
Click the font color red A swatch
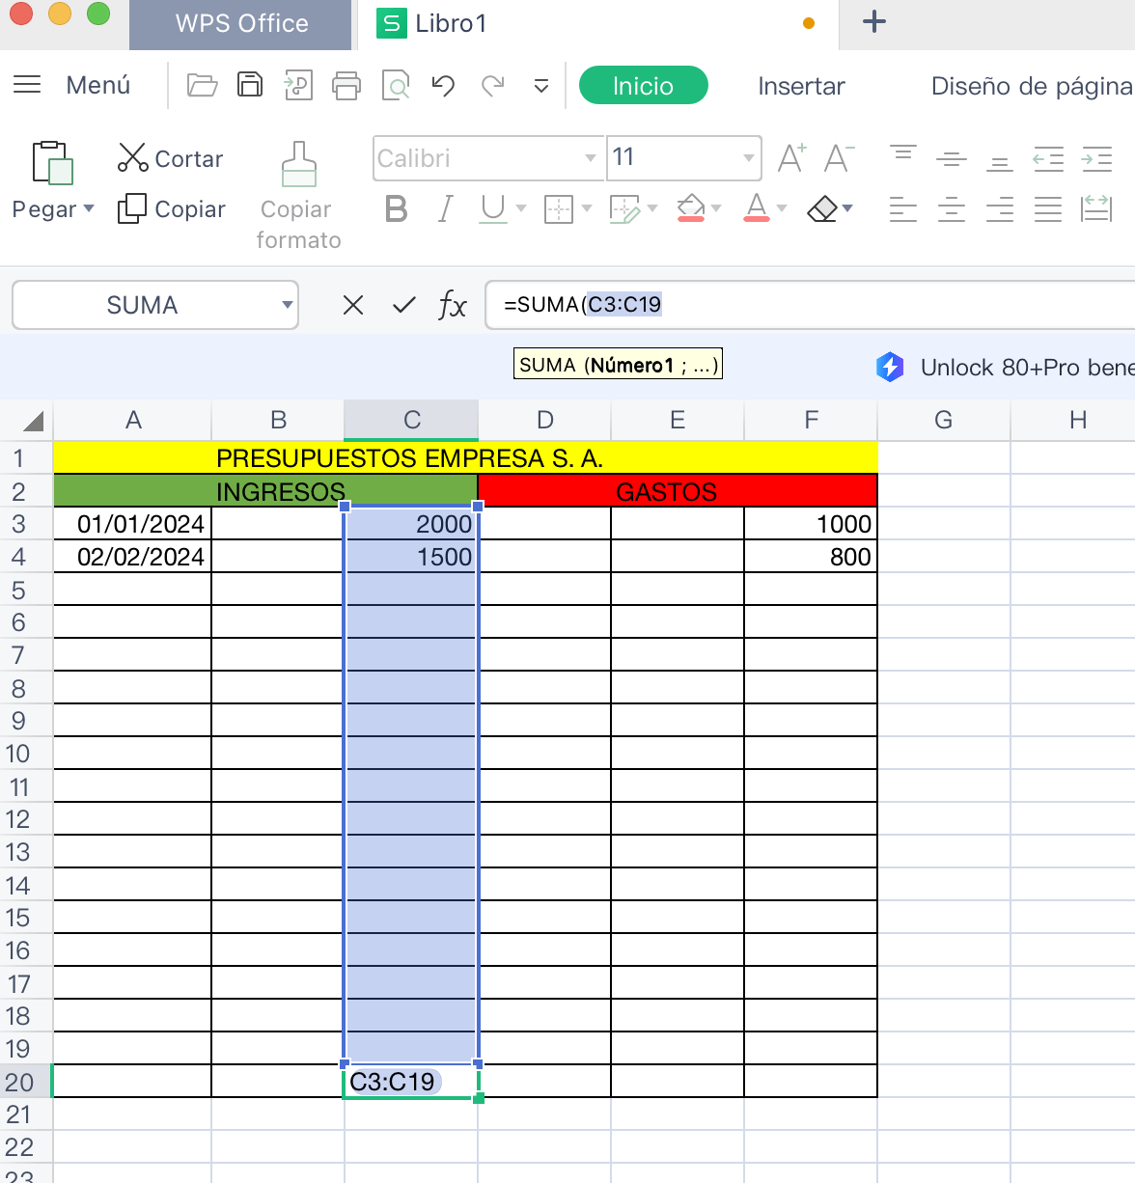(757, 208)
